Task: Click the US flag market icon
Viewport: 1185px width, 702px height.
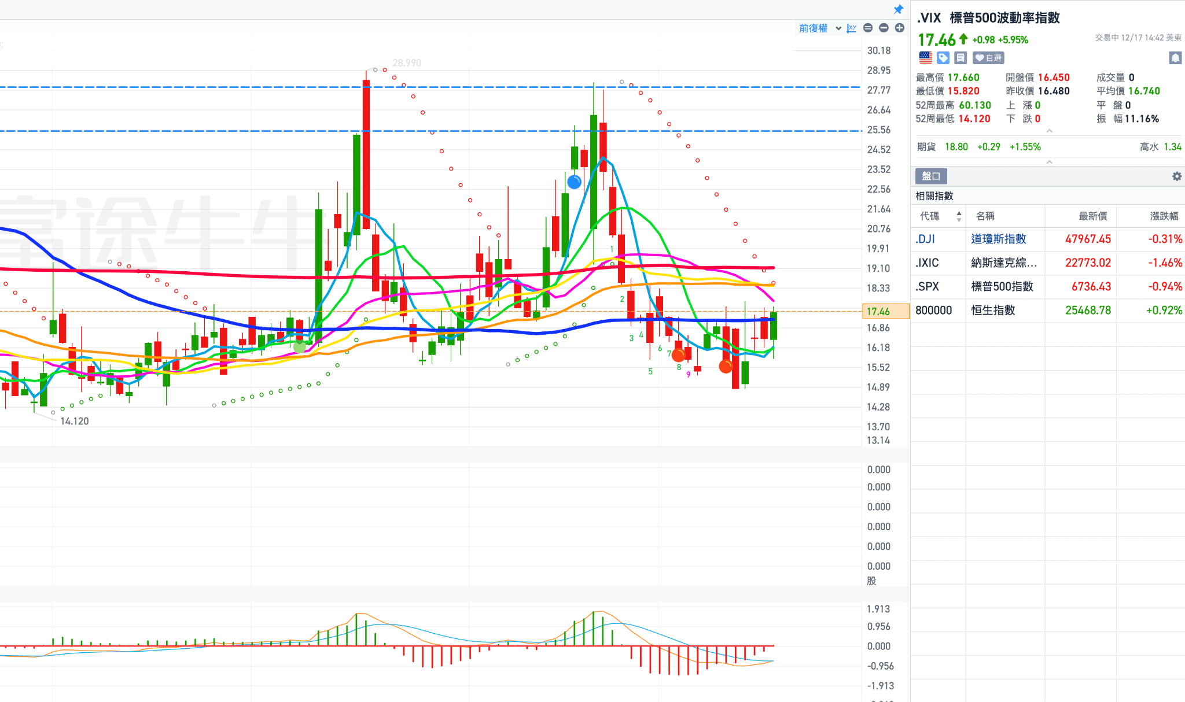Action: [x=926, y=58]
